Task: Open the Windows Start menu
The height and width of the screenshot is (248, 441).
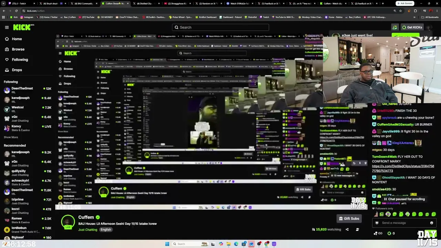Action: 167,244
